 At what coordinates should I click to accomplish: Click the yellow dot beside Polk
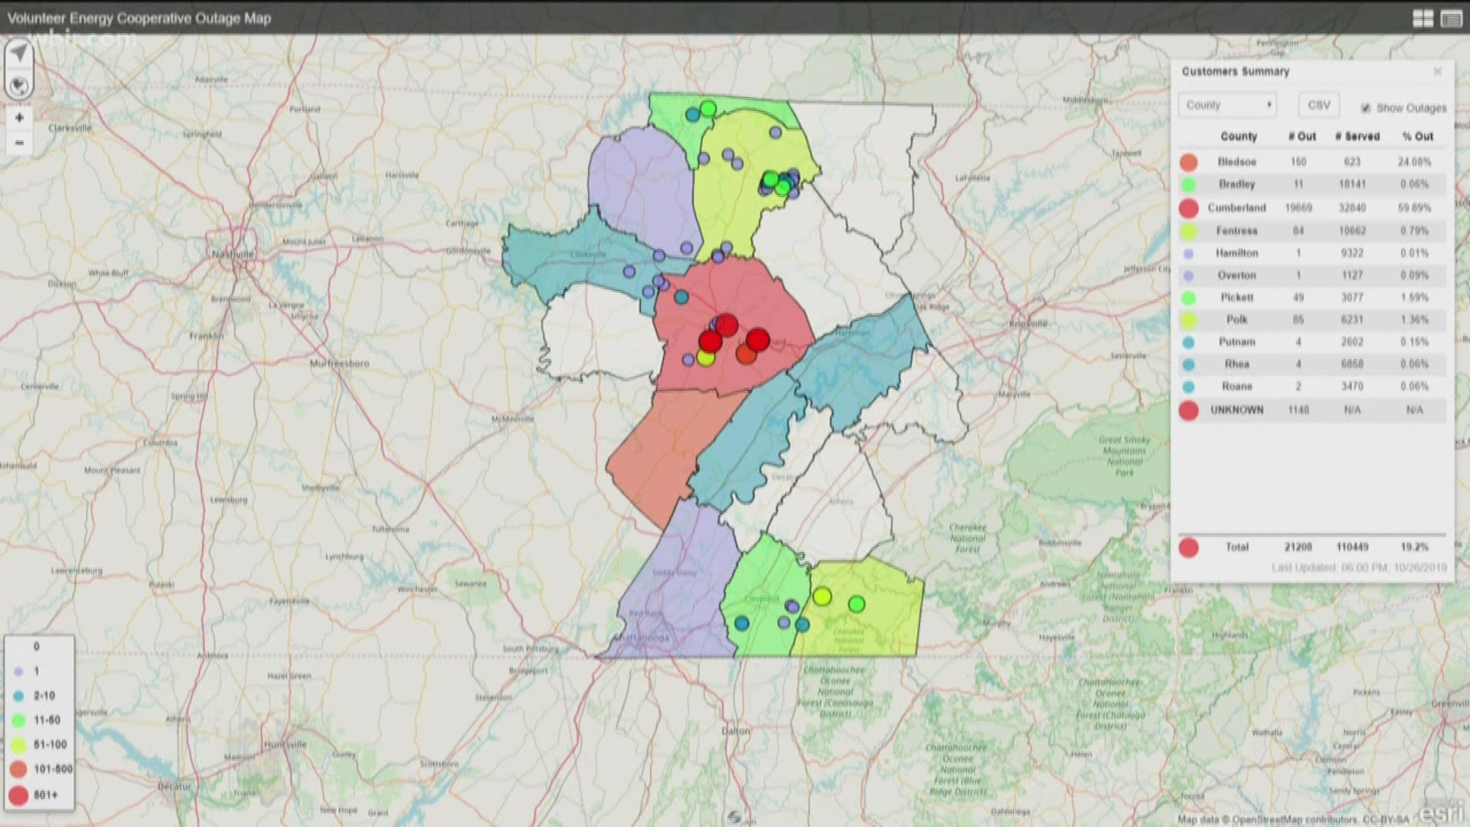(1188, 319)
